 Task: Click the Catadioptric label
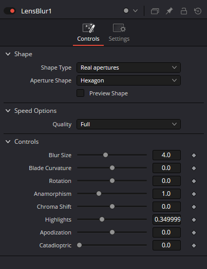[x=55, y=245]
